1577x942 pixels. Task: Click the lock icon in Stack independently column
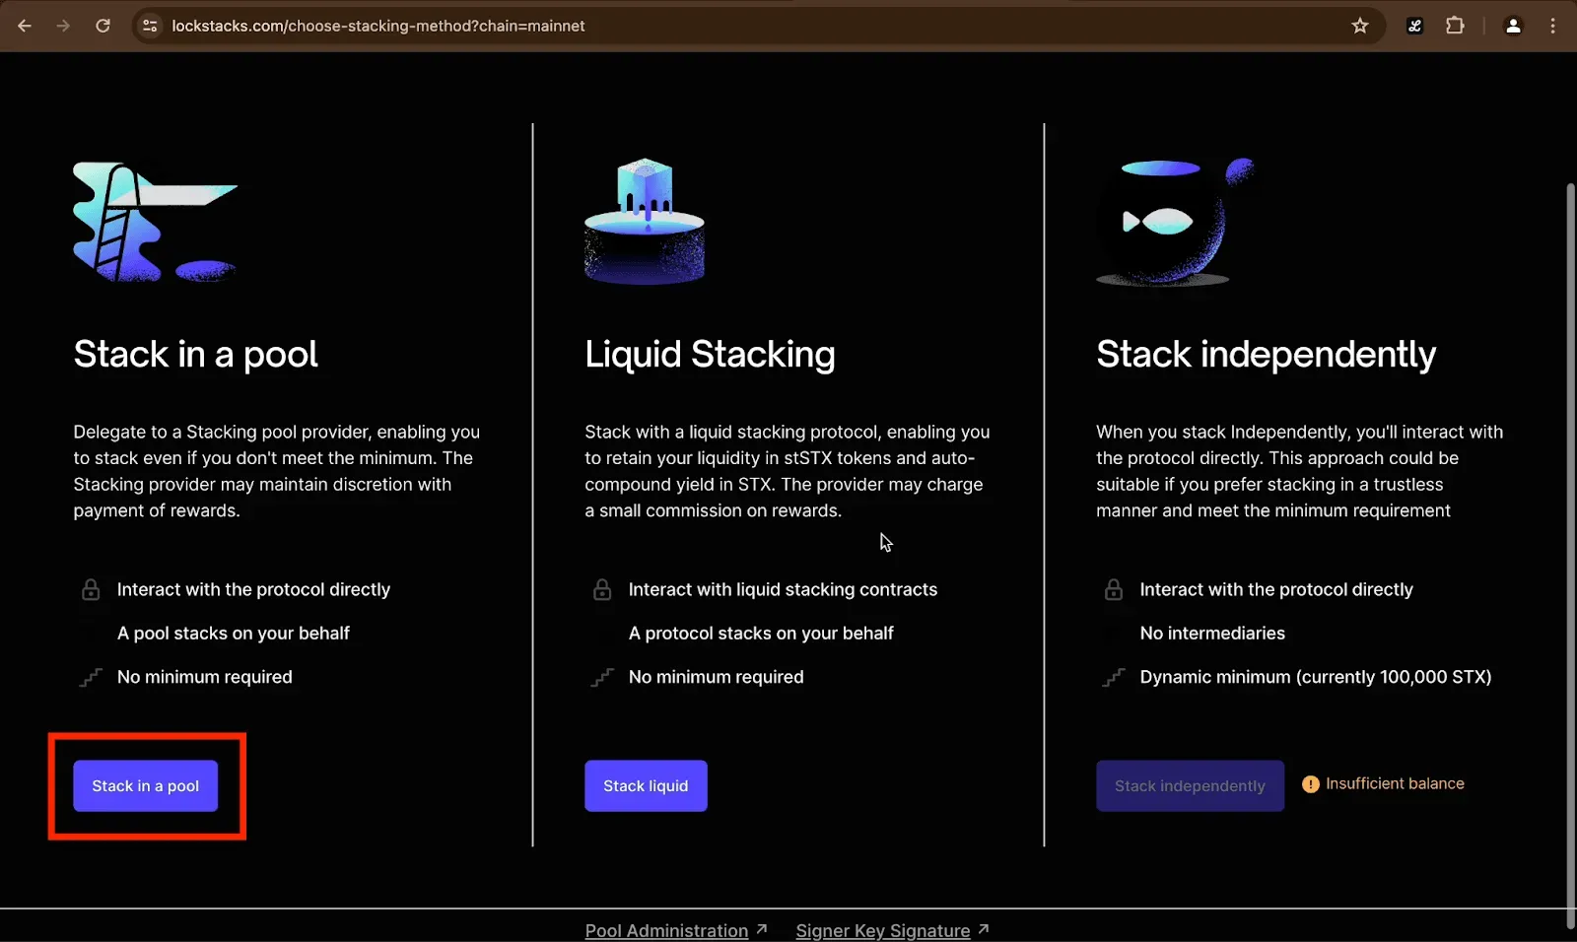1114,589
